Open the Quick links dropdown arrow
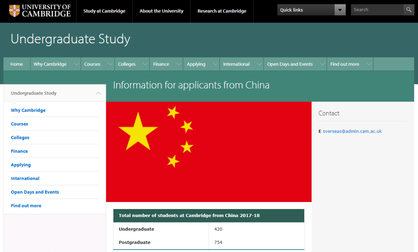The image size is (418, 252). coord(340,10)
